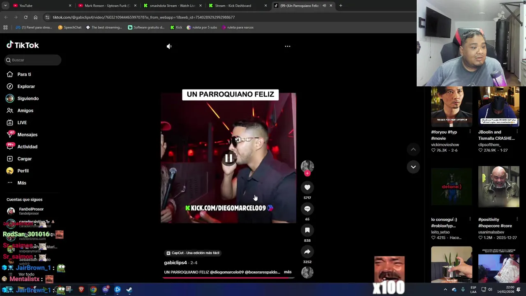
Task: Open the JBoolin and Tismalla video thumbnail
Action: click(x=499, y=106)
